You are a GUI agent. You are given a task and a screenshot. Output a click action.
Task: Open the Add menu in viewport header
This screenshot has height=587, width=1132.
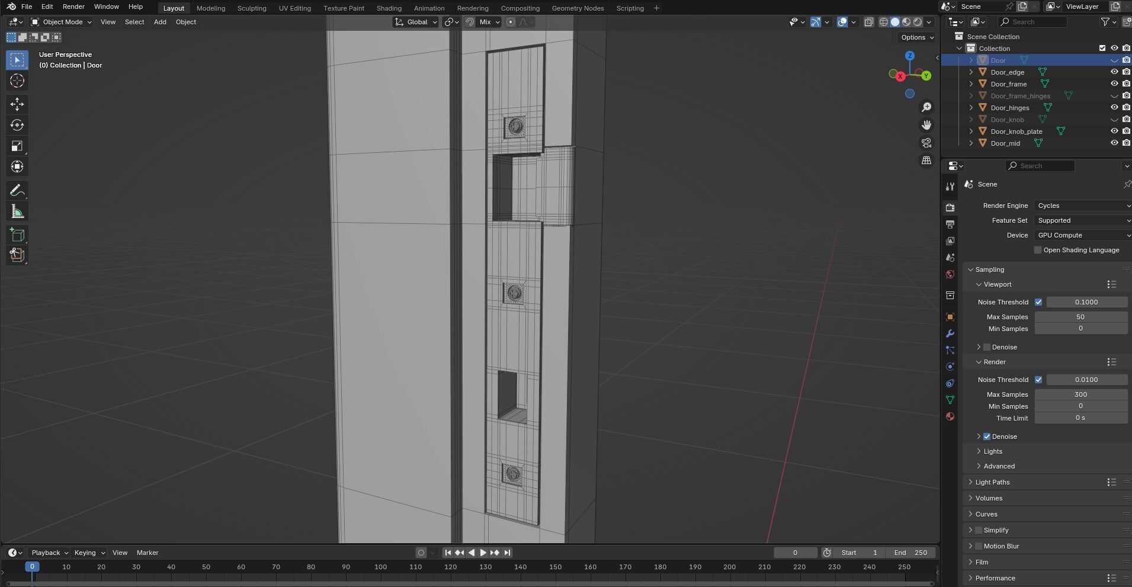click(x=160, y=22)
